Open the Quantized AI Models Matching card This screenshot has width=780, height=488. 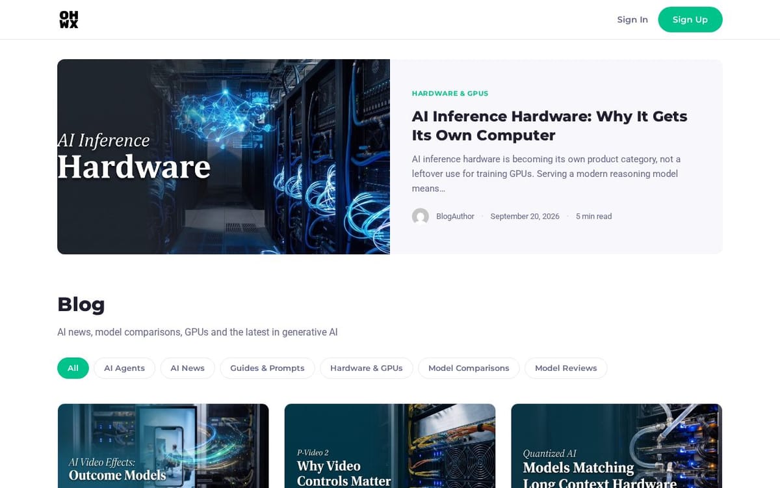617,446
